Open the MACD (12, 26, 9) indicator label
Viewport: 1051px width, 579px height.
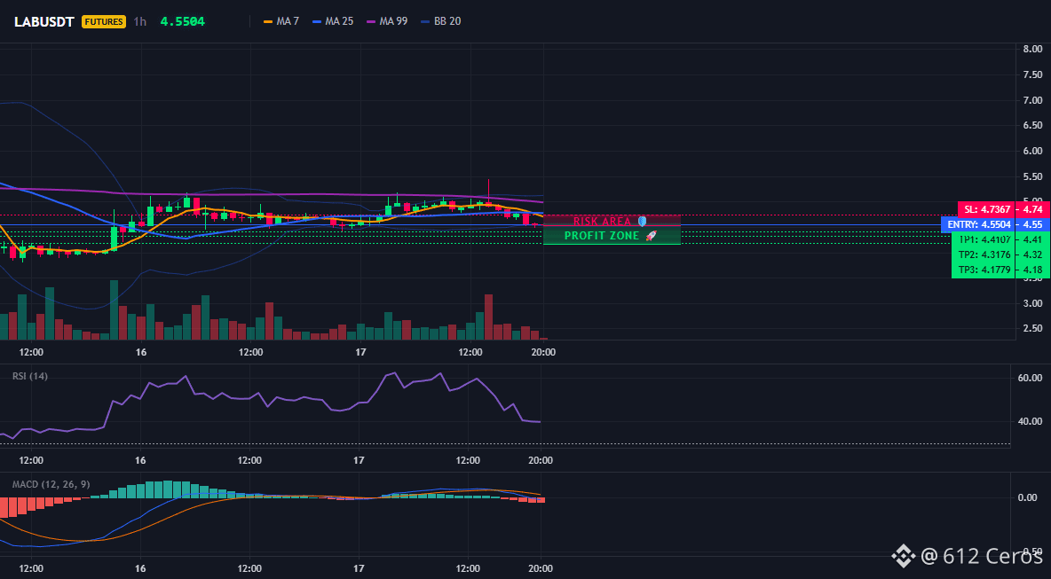click(x=51, y=484)
